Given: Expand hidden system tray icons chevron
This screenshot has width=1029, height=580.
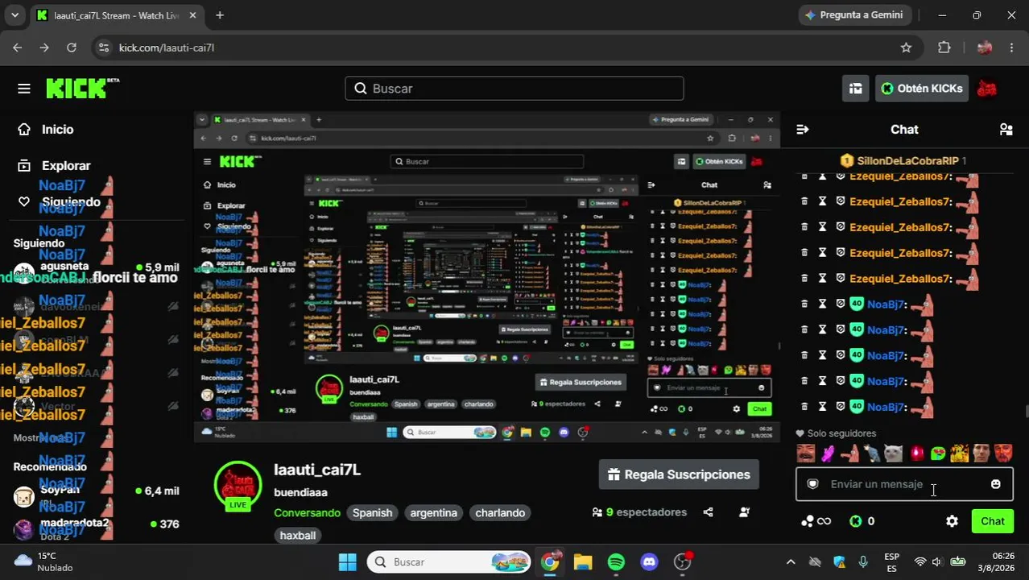Looking at the screenshot, I should (x=791, y=562).
